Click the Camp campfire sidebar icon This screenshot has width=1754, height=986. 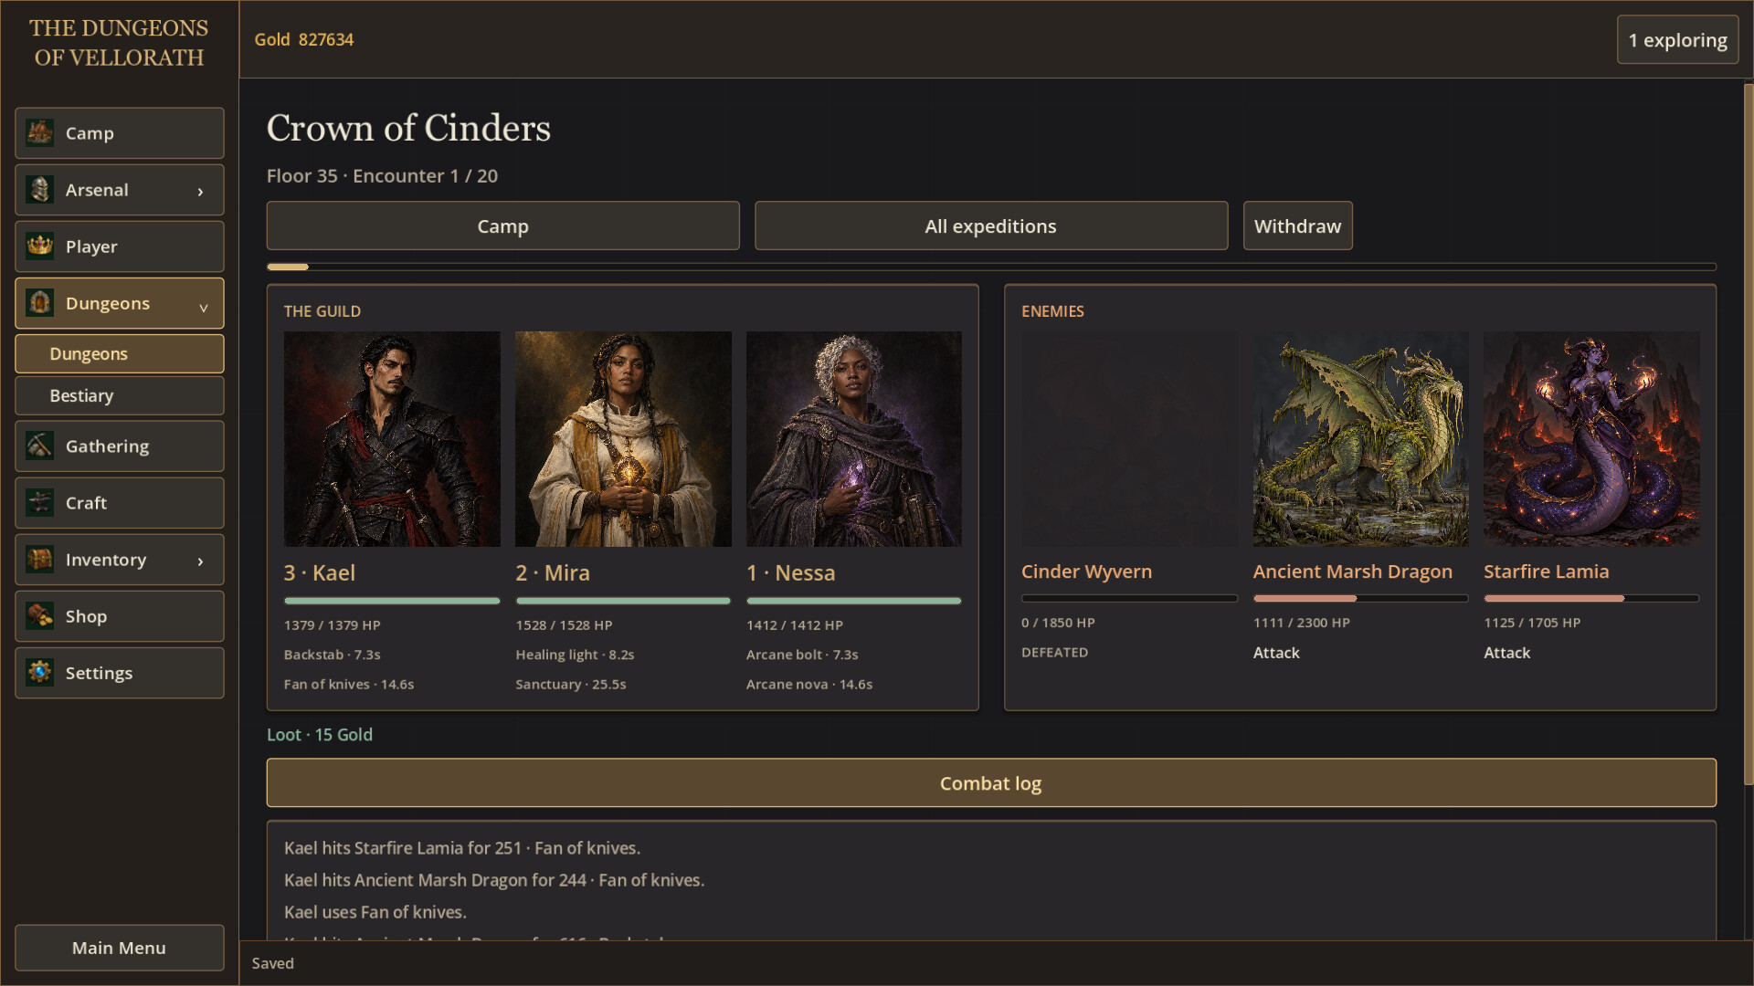pos(39,133)
